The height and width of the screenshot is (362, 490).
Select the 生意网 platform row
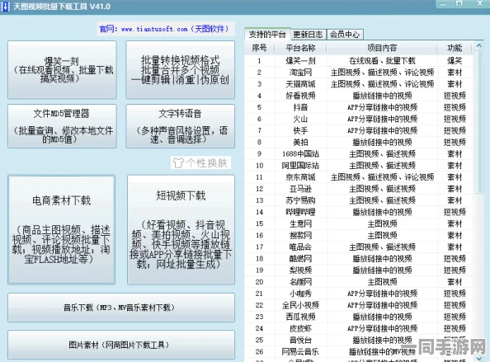click(359, 223)
